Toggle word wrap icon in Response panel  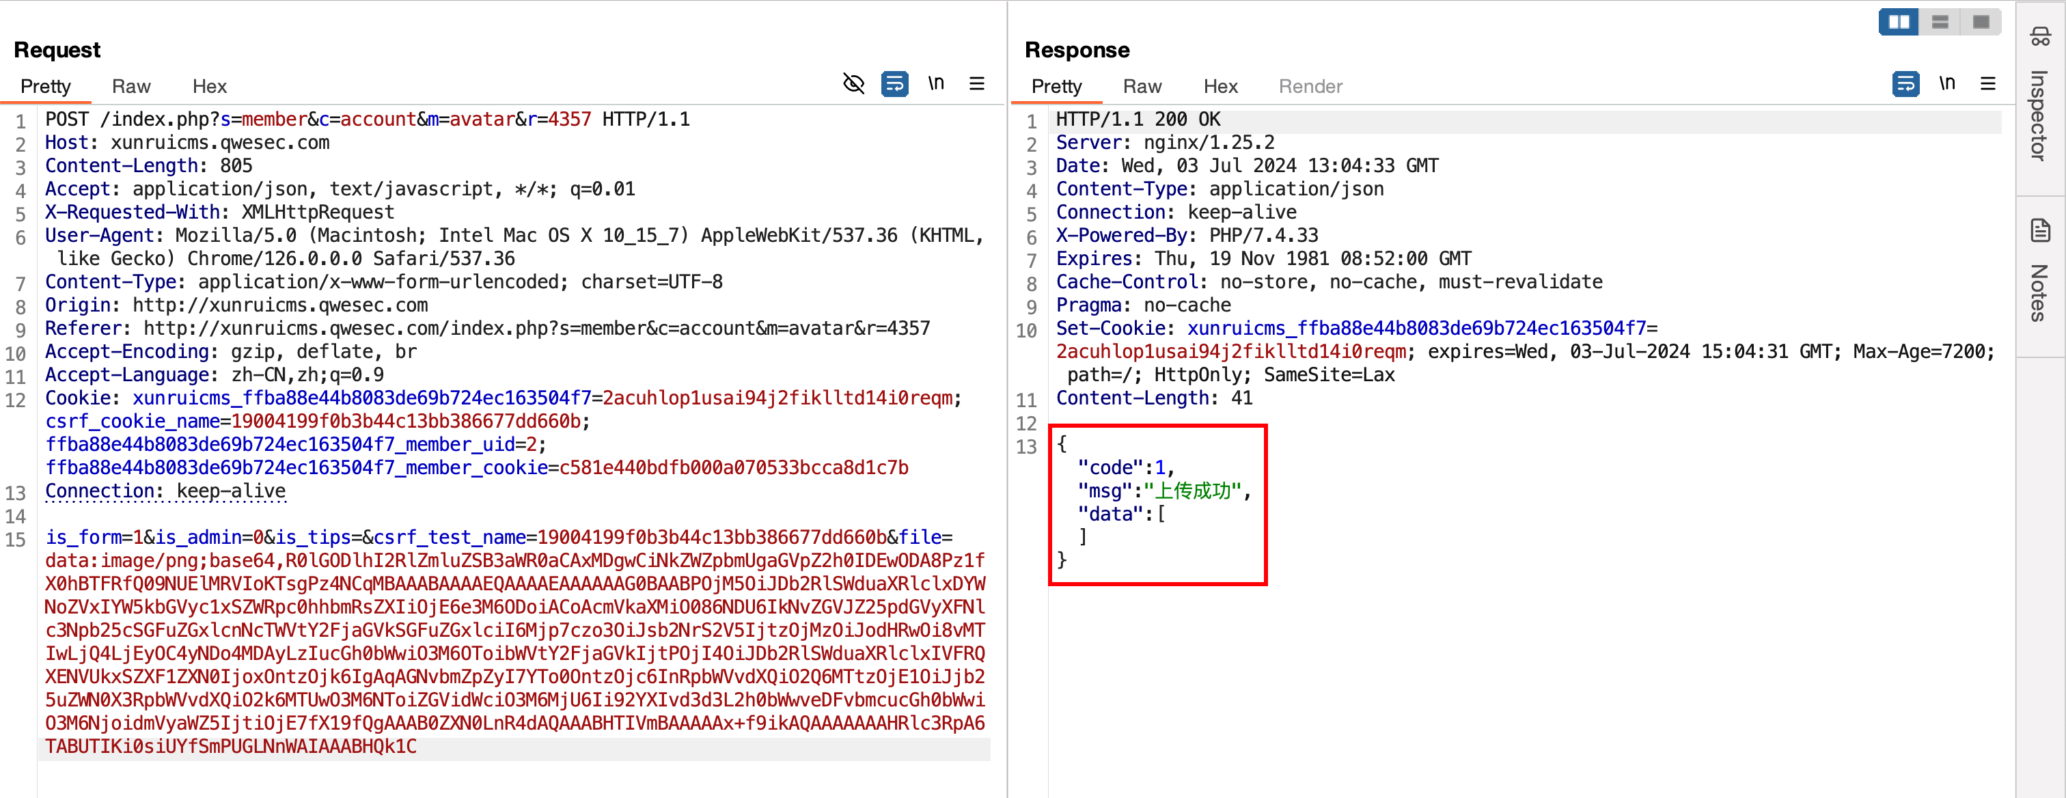point(1905,83)
